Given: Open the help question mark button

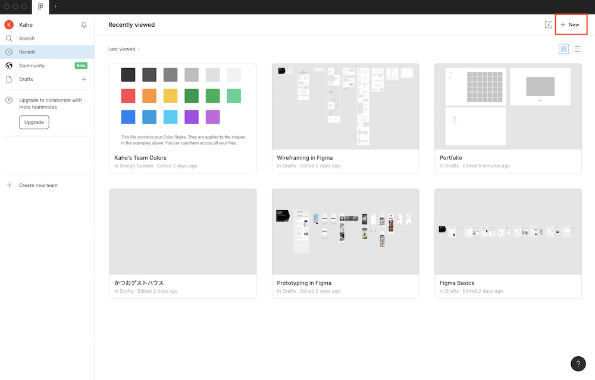Looking at the screenshot, I should pyautogui.click(x=578, y=364).
